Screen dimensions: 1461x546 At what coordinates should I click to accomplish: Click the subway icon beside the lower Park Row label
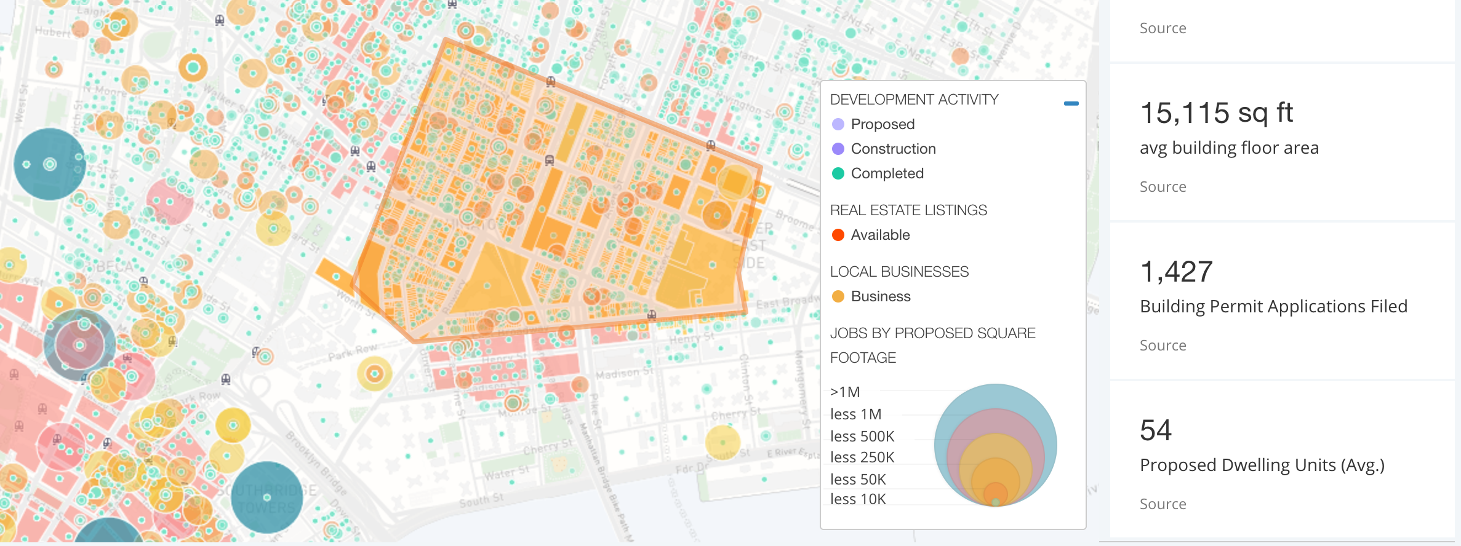tap(226, 379)
